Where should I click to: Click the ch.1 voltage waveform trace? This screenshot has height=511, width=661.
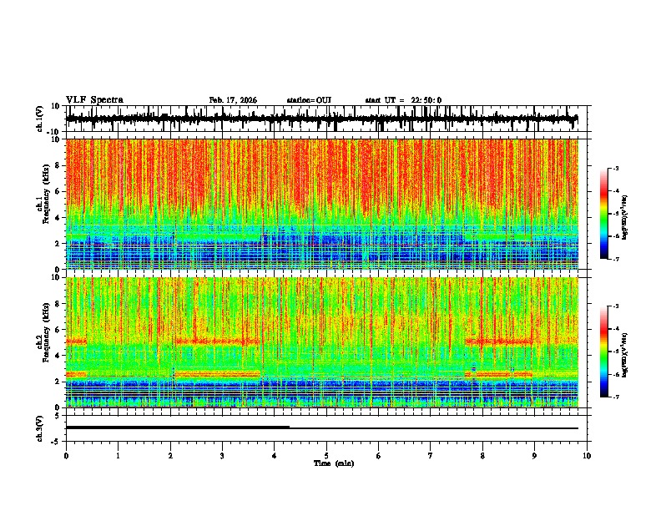(x=322, y=119)
